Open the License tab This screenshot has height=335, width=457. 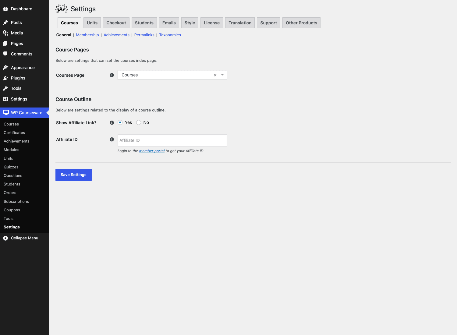[x=212, y=23]
